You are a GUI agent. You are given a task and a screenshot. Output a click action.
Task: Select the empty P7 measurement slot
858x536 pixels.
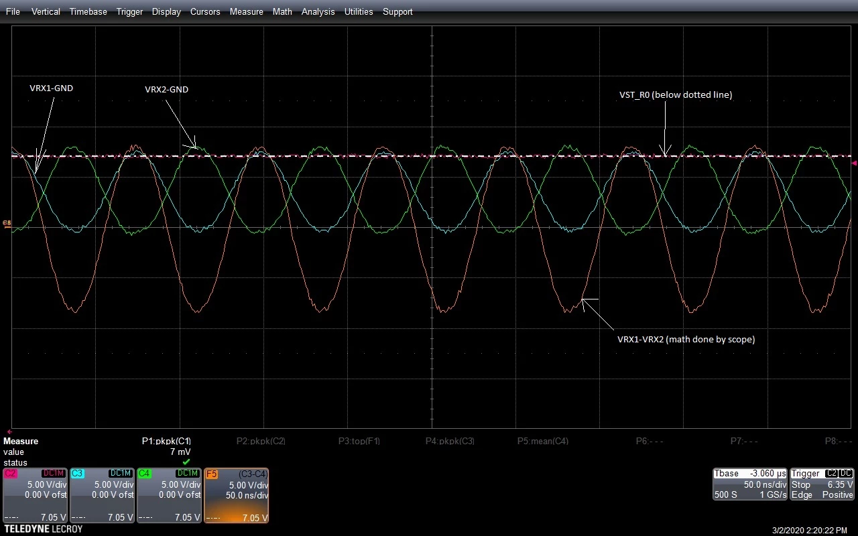[x=743, y=441]
